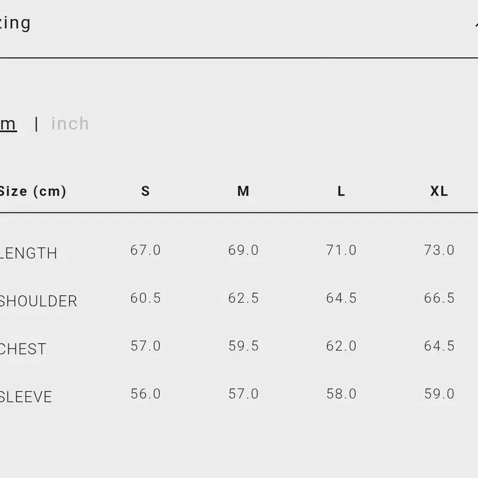Click the Size (cm) table header
This screenshot has height=478, width=478.
[32, 191]
